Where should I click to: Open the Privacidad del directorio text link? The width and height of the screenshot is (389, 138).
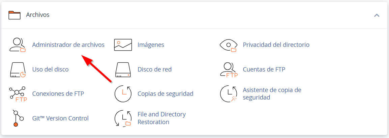276,45
